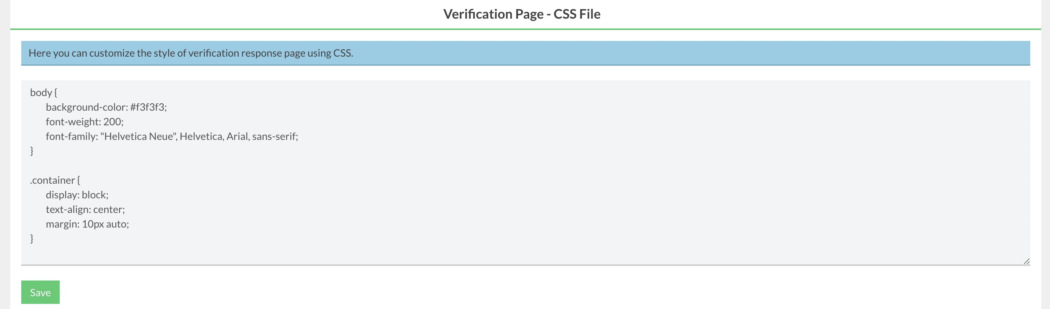The width and height of the screenshot is (1050, 309).
Task: Click the '.container {' selector line
Action: click(55, 180)
